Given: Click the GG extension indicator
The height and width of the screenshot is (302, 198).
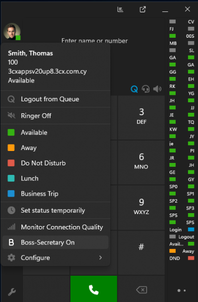Looking at the screenshot, I should click(182, 72).
